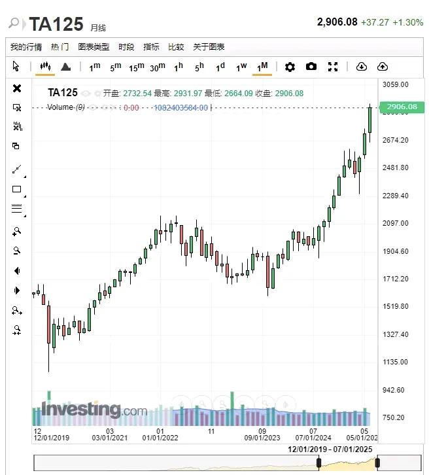This screenshot has height=475, width=429.
Task: Select the trend line drawing tool
Action: coord(16,169)
